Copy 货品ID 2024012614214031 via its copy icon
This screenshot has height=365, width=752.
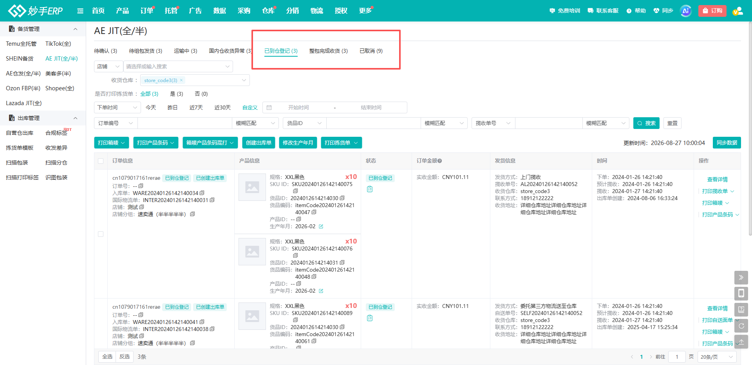point(342,263)
